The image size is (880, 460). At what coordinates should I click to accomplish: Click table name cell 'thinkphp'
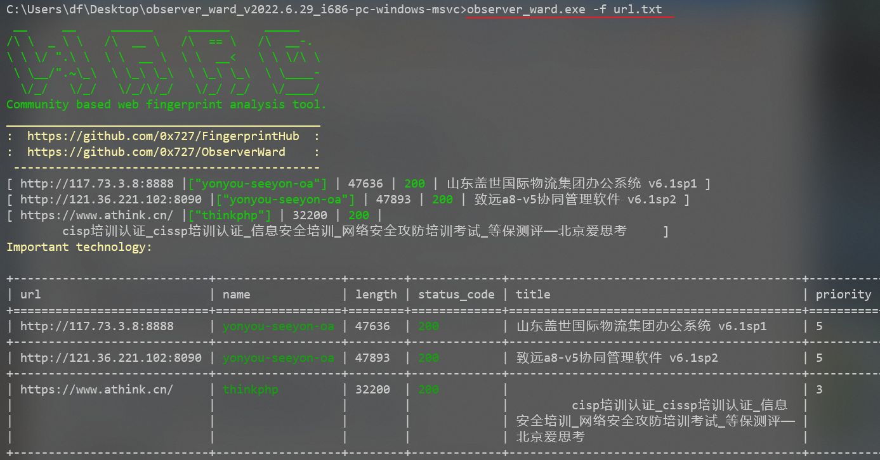pos(251,390)
